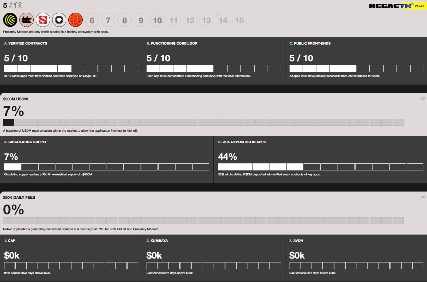
Task: Choose the dashed slot 13 circle
Action: click(x=206, y=20)
